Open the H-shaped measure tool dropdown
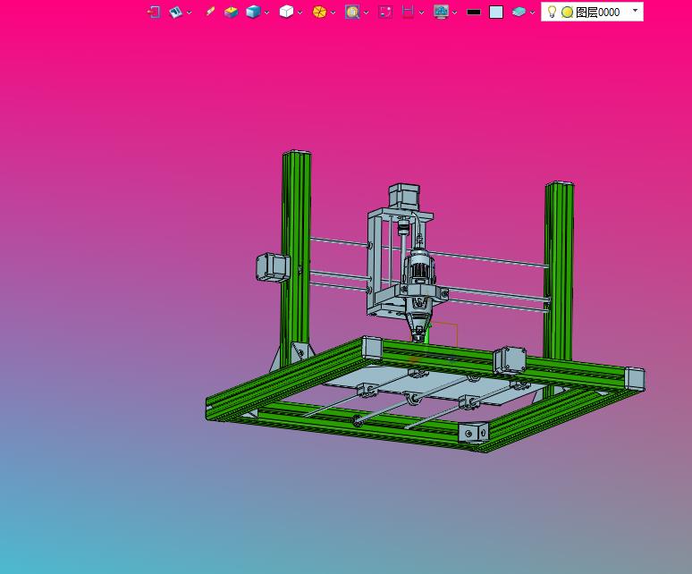 point(421,13)
